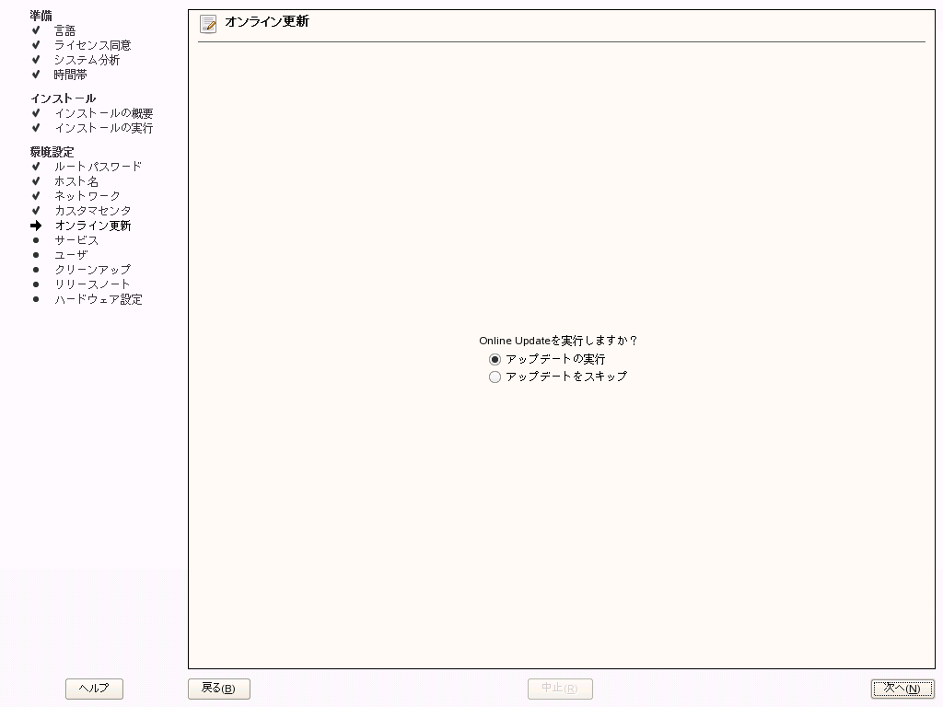Select アップデートの実行 radio option
This screenshot has width=943, height=707.
pos(495,359)
